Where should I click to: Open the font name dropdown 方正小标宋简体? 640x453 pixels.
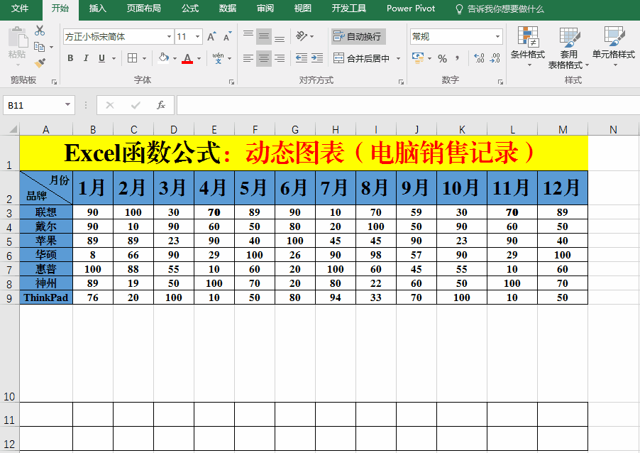point(169,37)
